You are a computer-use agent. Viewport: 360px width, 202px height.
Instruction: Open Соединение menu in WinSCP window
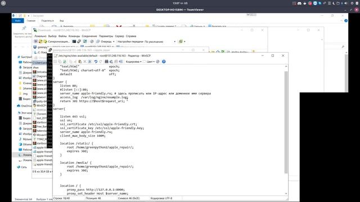89,36
